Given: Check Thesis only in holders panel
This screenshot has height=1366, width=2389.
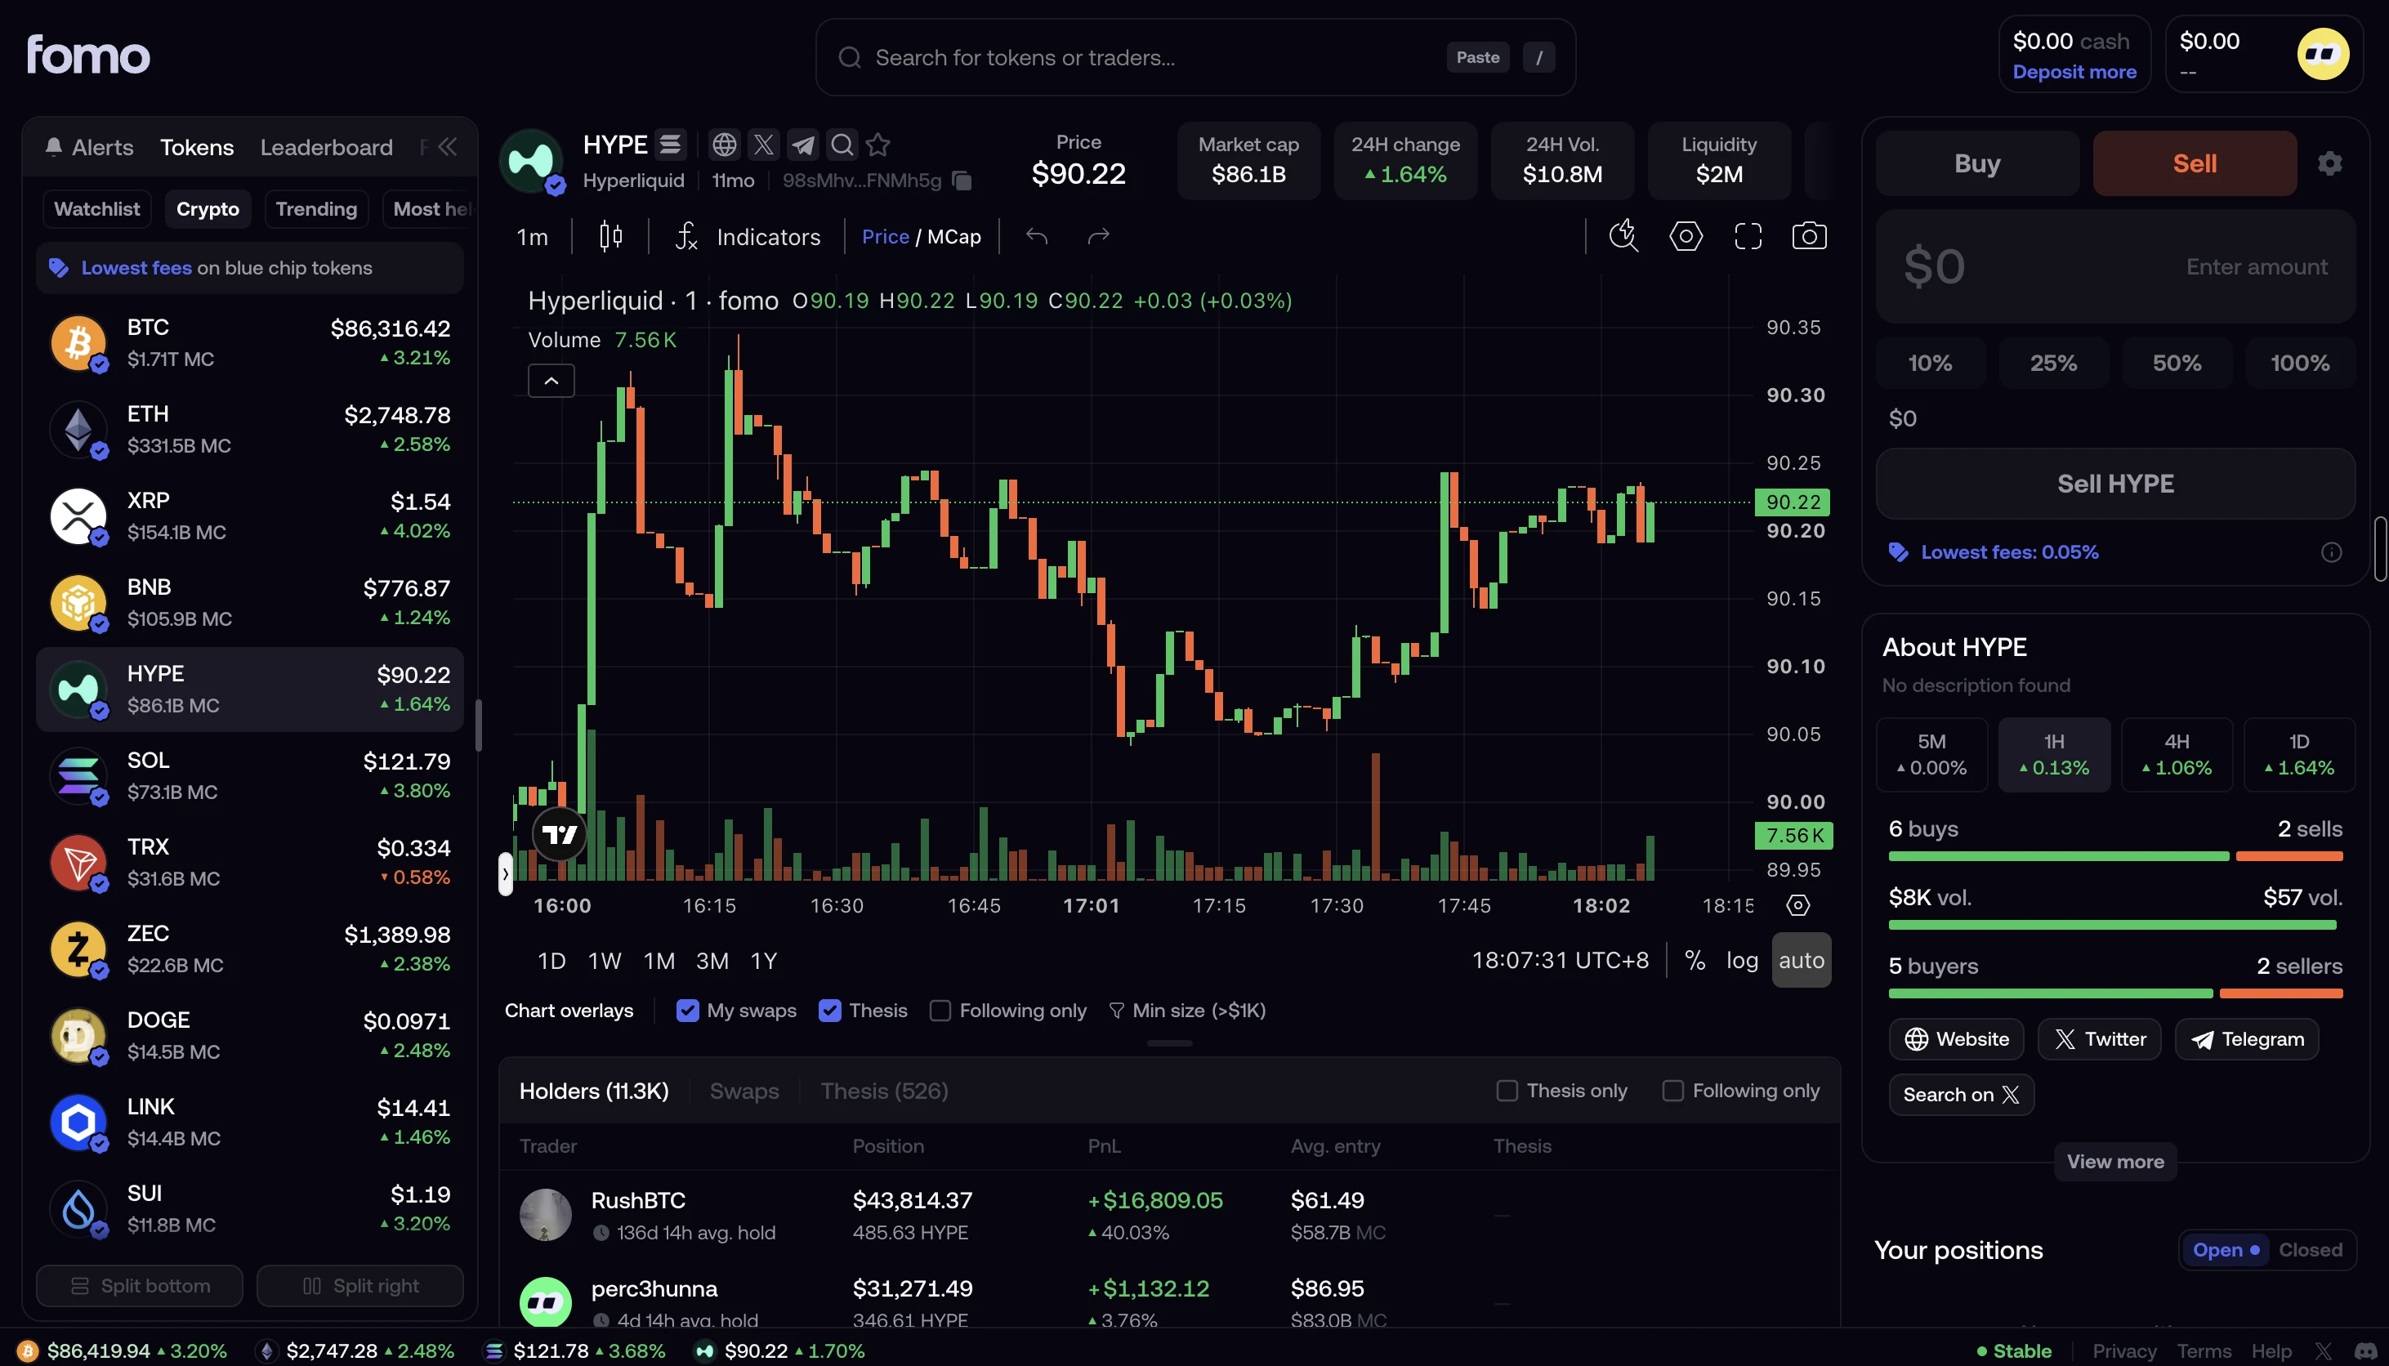Looking at the screenshot, I should point(1507,1090).
